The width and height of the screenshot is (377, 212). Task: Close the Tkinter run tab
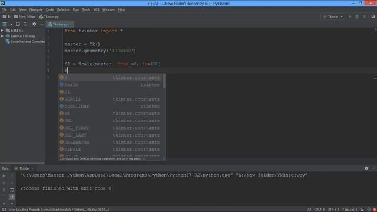coord(32,168)
